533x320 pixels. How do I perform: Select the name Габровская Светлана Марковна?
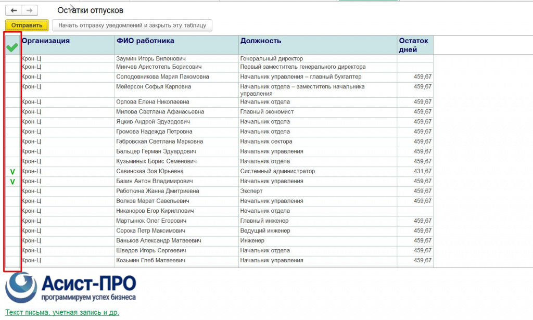[x=159, y=142]
